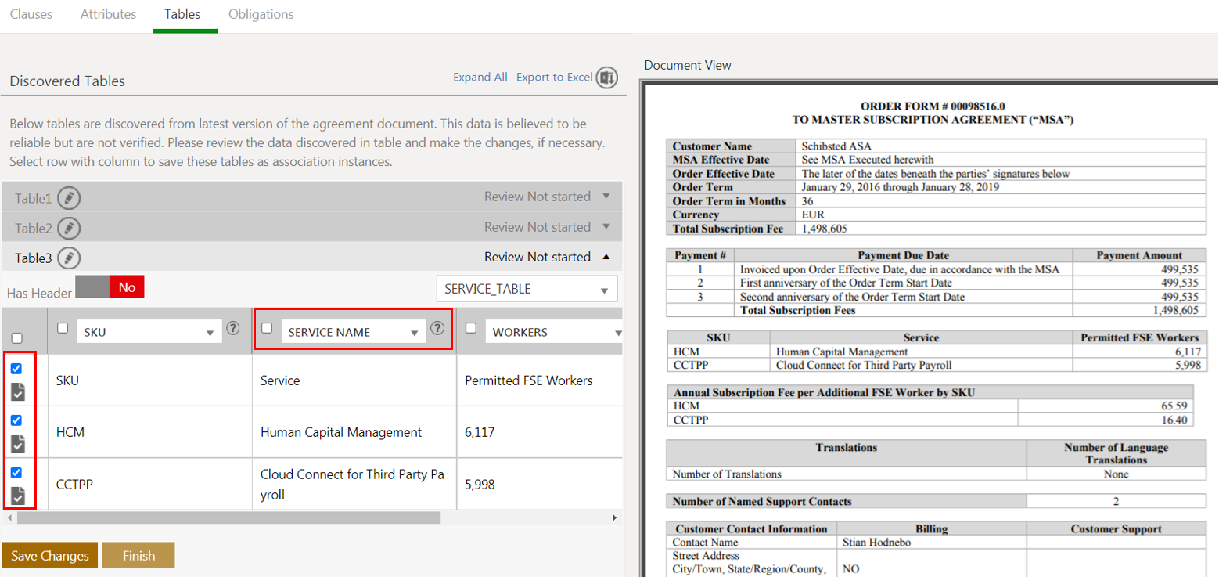Viewport: 1219px width, 577px height.
Task: Click the help icon next to SKU column
Action: [x=232, y=330]
